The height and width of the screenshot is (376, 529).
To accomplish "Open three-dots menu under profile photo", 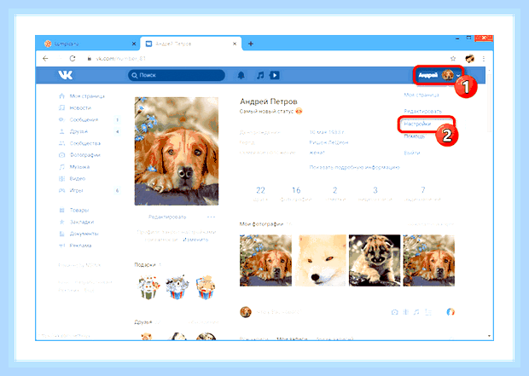I will (212, 217).
